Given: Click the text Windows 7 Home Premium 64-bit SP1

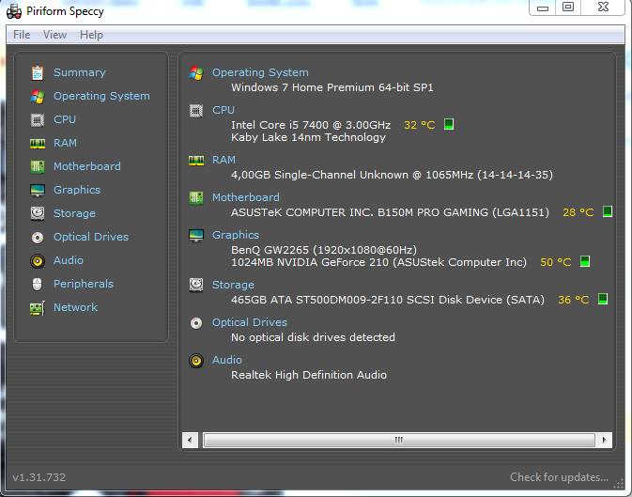Looking at the screenshot, I should tap(332, 87).
